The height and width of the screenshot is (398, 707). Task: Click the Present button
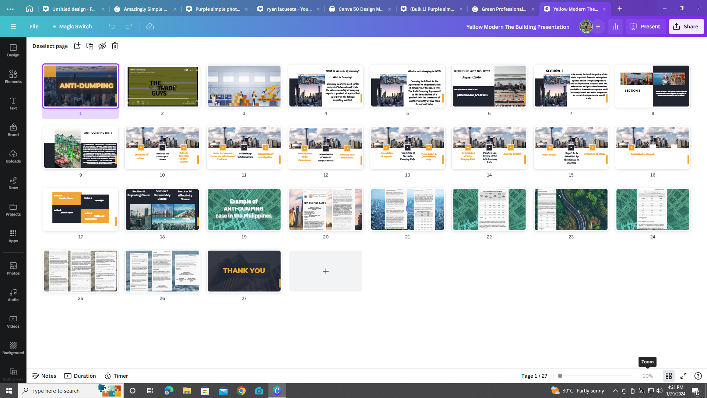click(645, 27)
